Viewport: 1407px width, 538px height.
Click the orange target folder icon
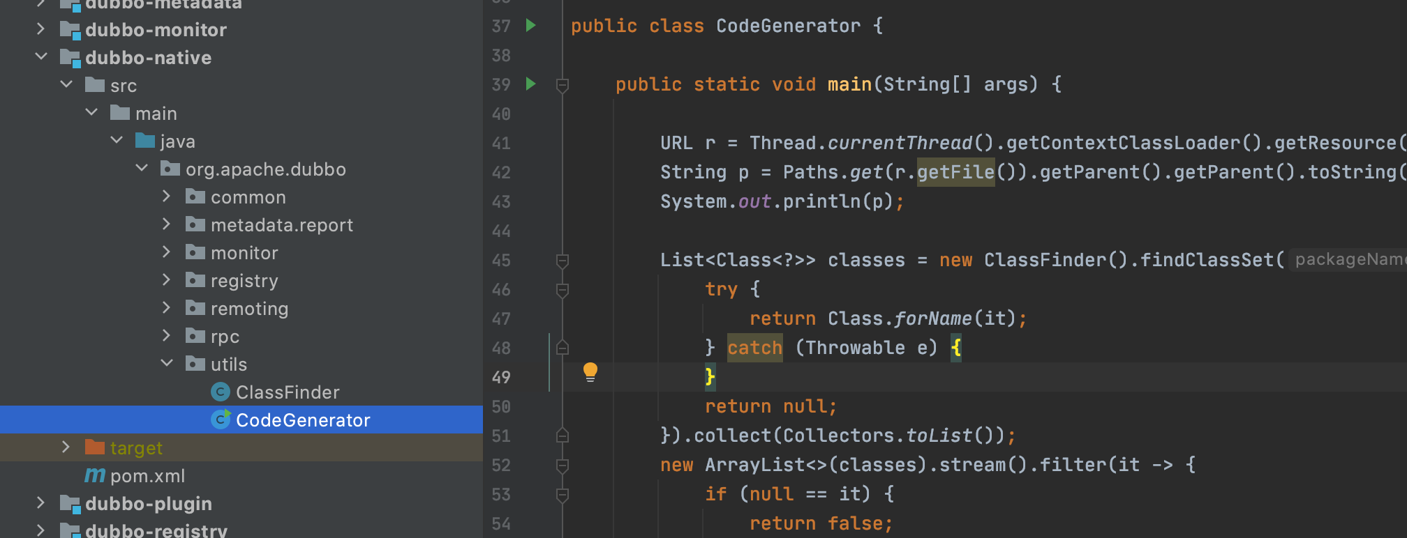click(95, 447)
